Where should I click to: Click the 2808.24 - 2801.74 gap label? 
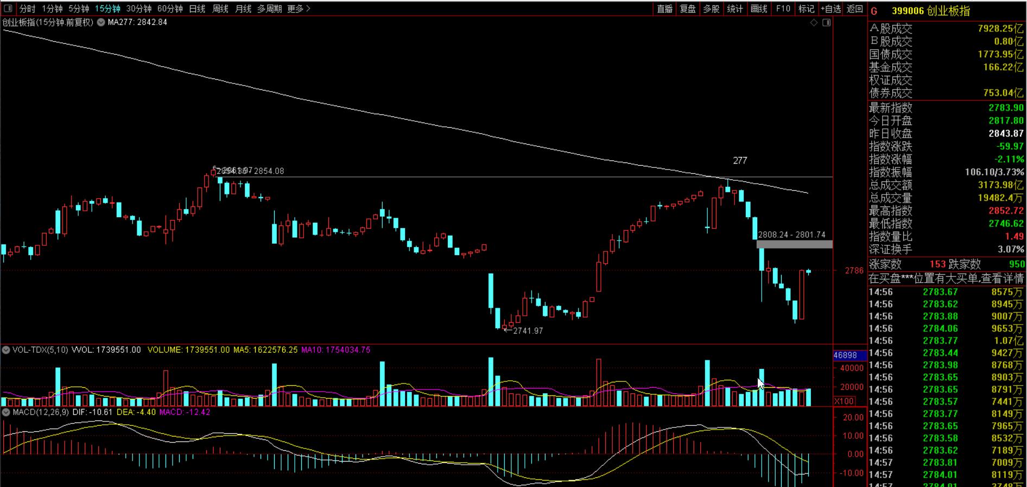pyautogui.click(x=791, y=235)
